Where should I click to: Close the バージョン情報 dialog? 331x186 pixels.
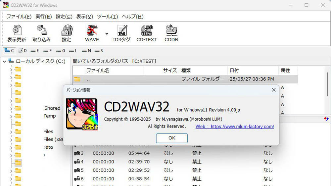[x=274, y=90]
